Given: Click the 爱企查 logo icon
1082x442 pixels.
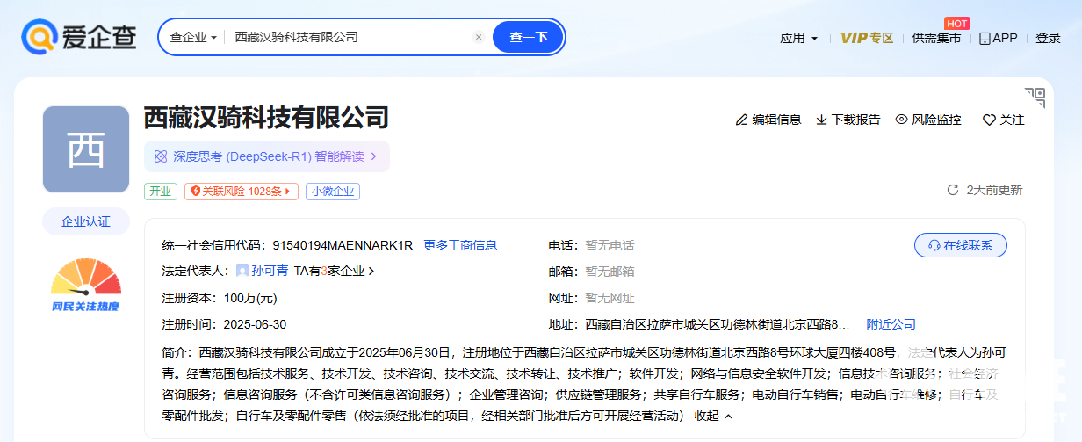Looking at the screenshot, I should [40, 37].
